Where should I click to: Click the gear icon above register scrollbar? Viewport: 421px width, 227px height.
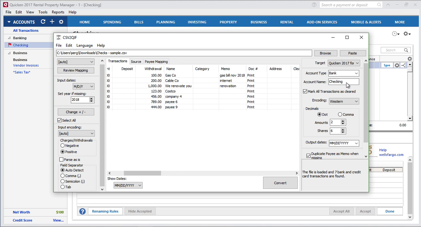click(x=410, y=59)
